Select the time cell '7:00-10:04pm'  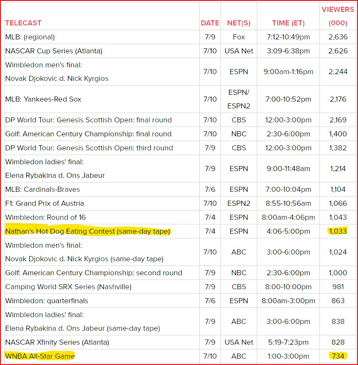click(x=288, y=189)
